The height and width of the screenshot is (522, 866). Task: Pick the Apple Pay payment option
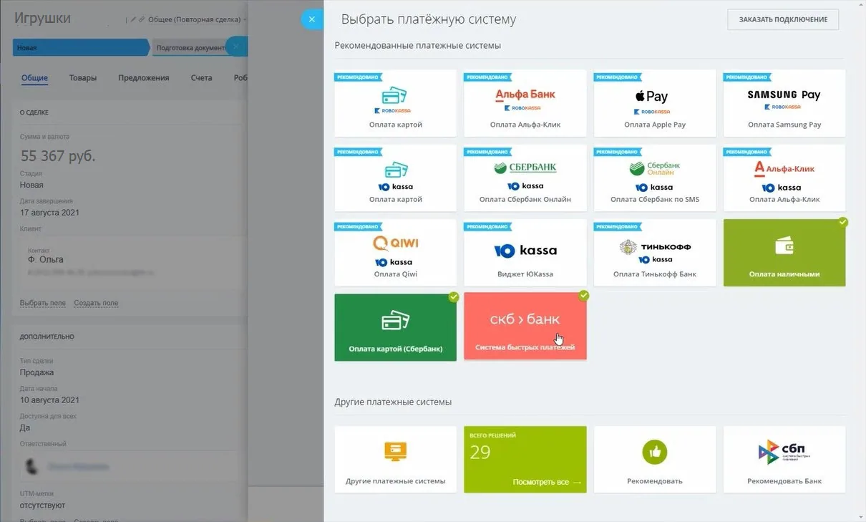[655, 103]
